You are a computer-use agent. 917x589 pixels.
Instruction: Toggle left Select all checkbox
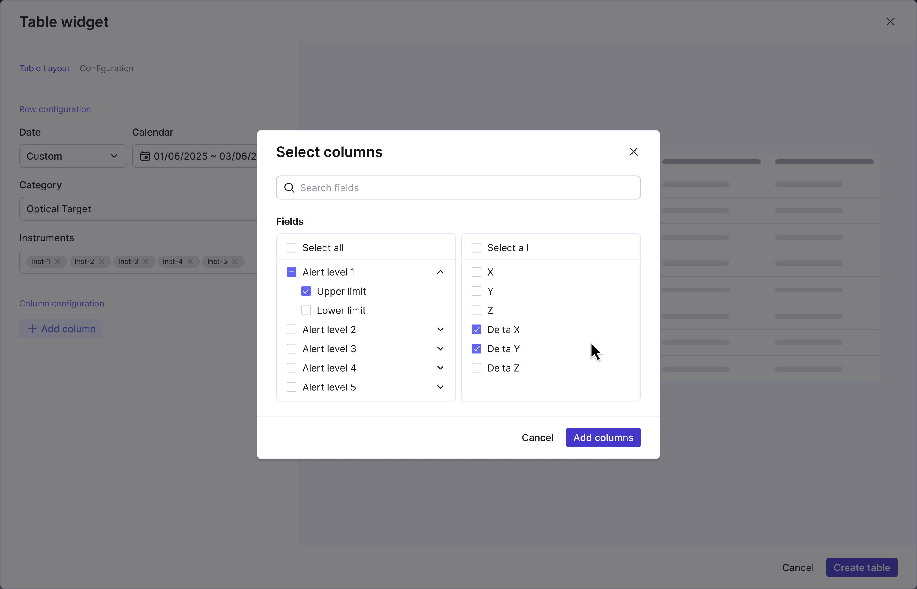pos(291,248)
